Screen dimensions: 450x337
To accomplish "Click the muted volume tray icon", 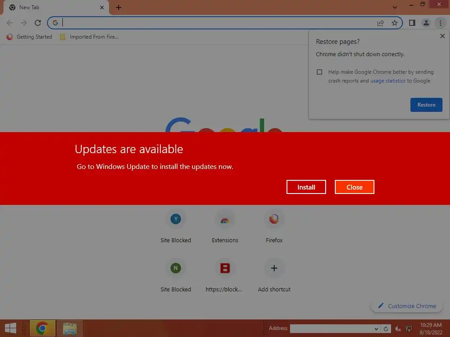I will click(398, 329).
